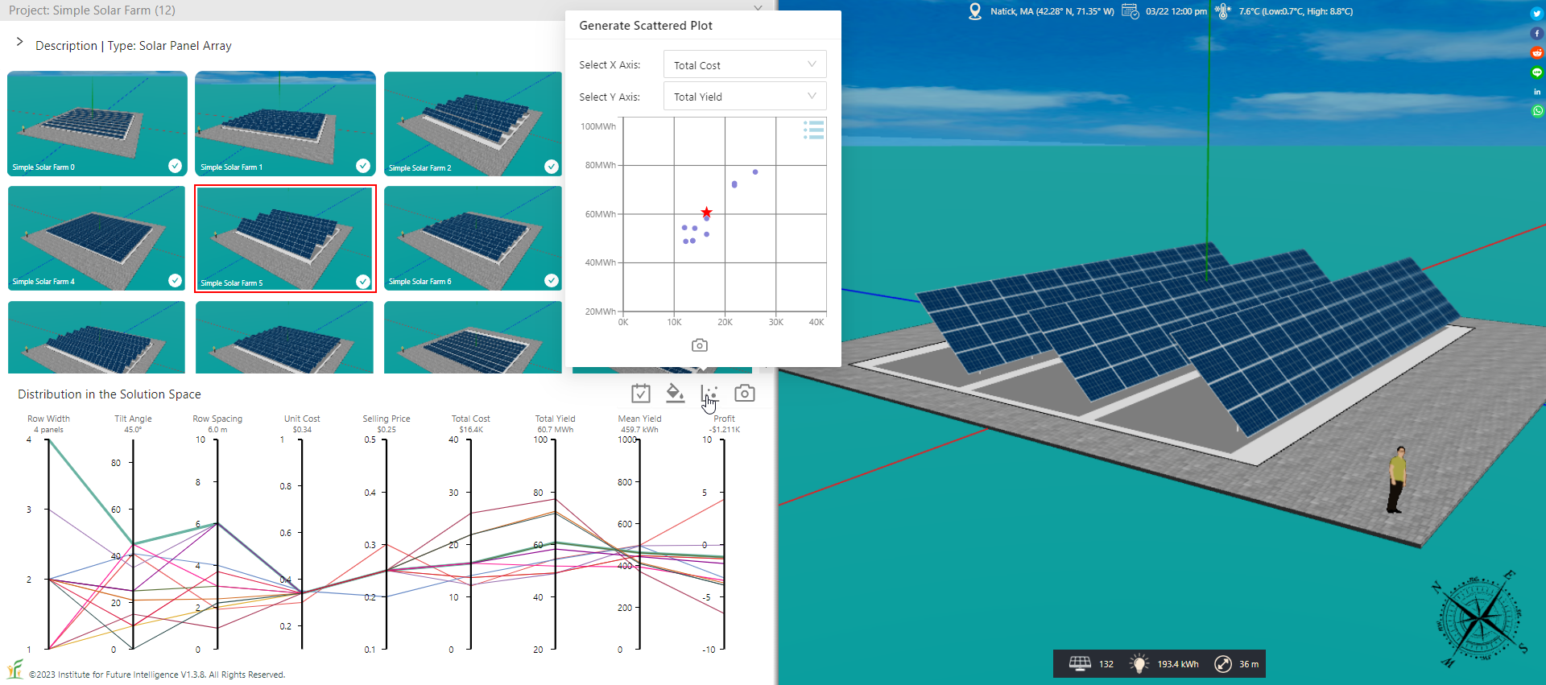Save scatter plot image with camera icon

(700, 345)
